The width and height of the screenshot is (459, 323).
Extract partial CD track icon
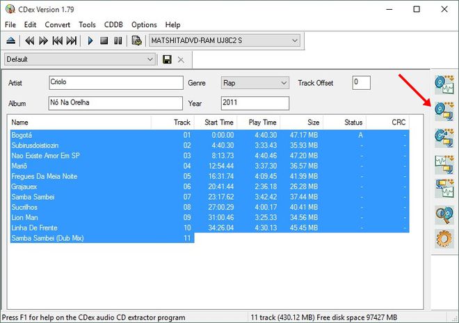coord(444,138)
